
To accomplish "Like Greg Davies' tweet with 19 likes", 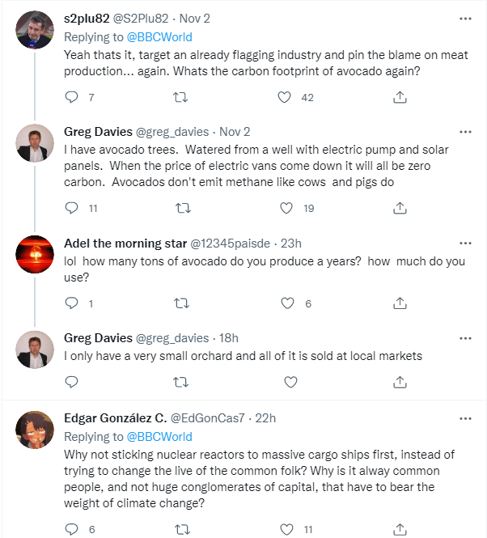I will 285,208.
